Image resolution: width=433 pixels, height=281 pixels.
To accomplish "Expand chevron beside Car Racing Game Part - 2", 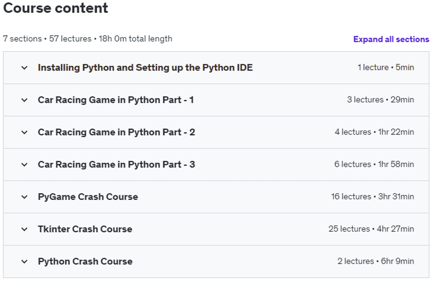I will 24,132.
